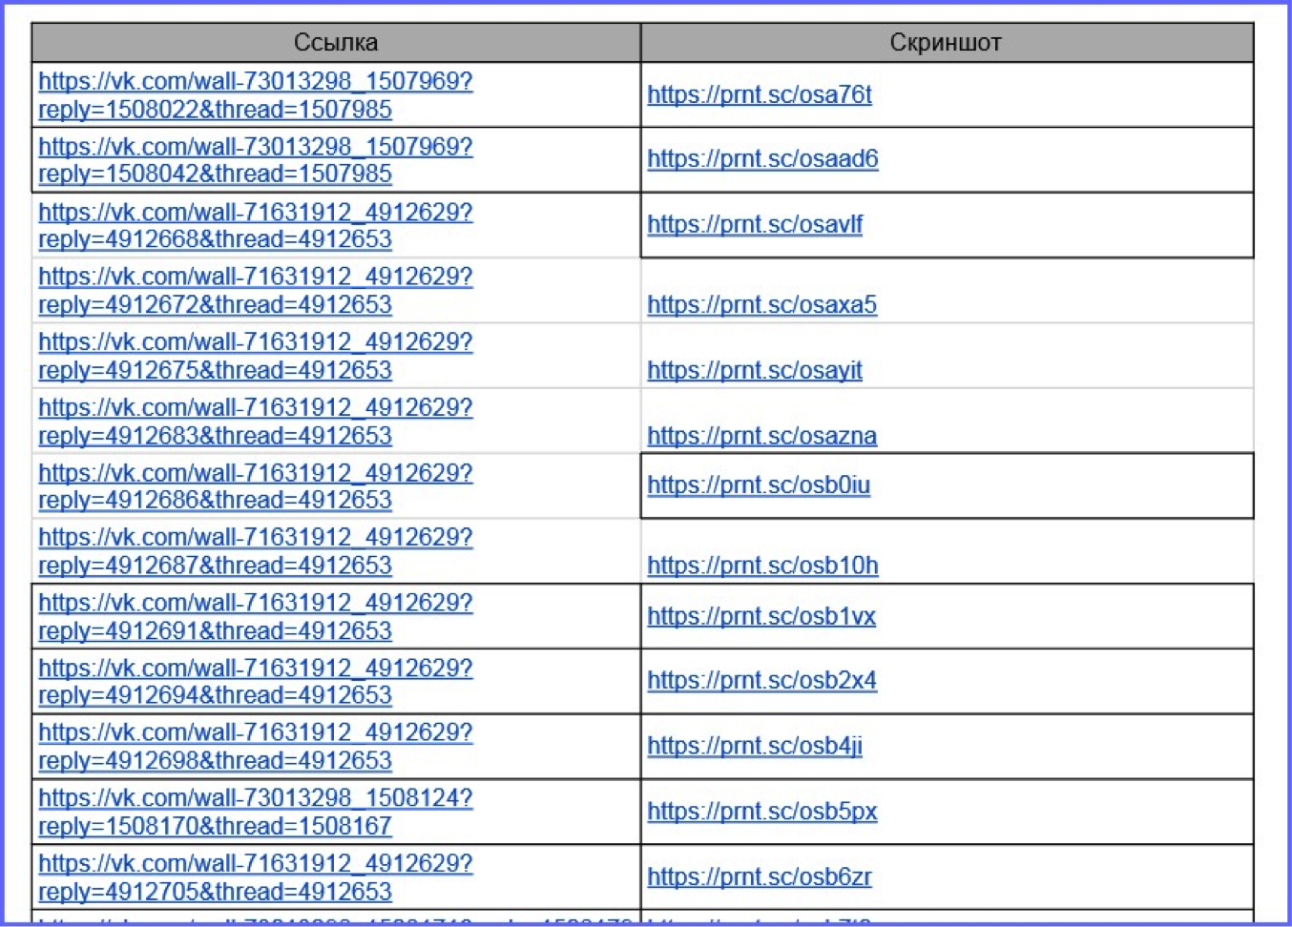Open screenshot link prnt.sc/osa76t
1292x927 pixels.
click(x=760, y=94)
